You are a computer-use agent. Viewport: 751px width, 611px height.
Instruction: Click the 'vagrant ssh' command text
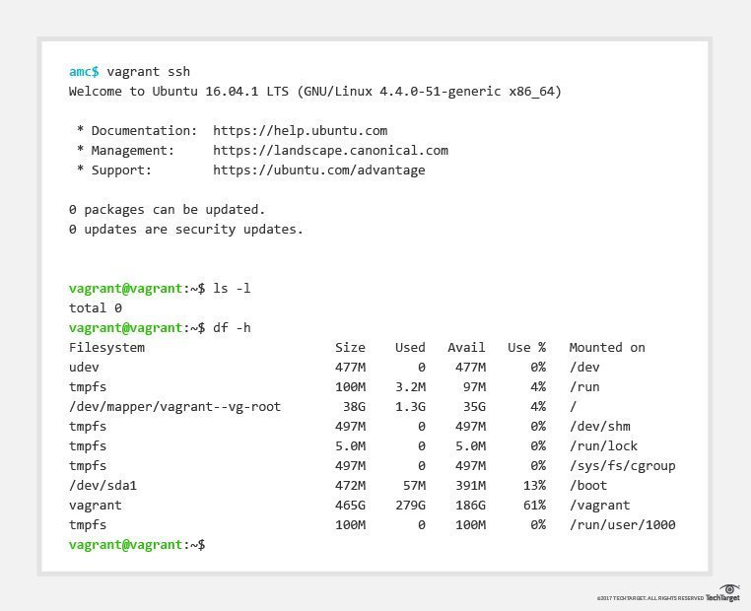pos(148,71)
